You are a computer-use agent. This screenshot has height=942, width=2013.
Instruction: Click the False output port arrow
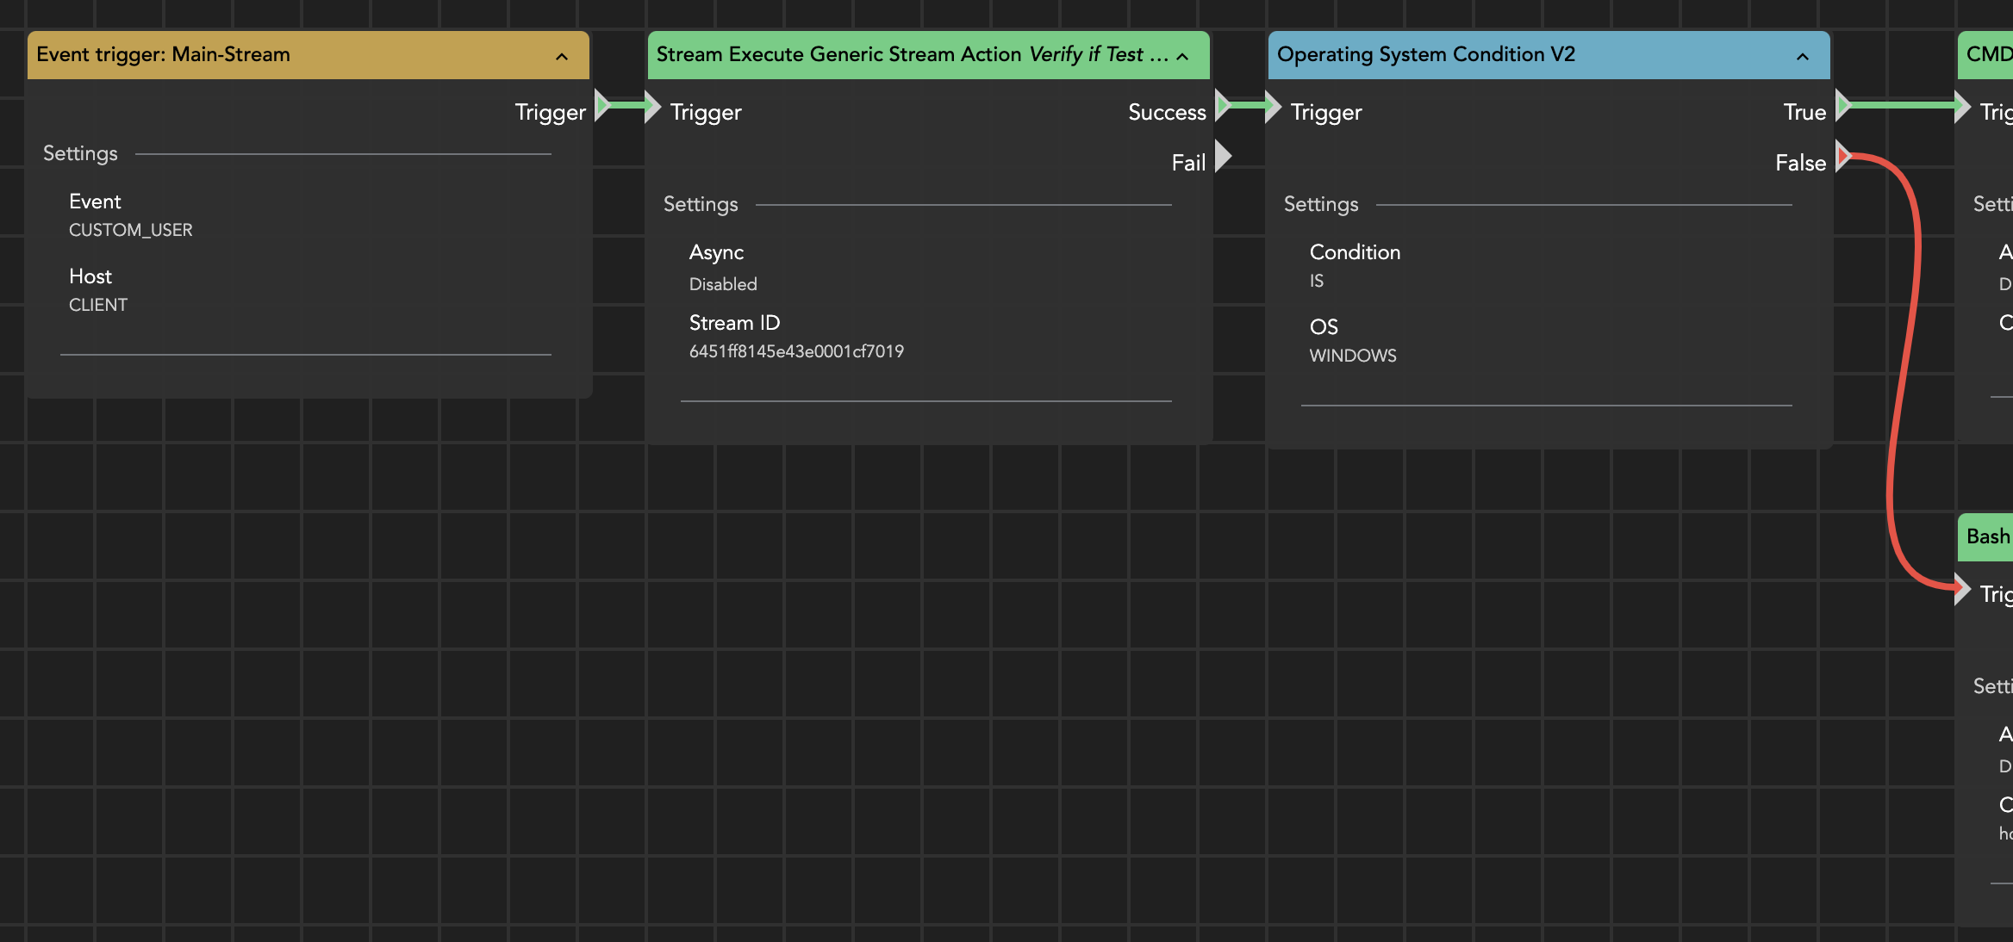click(x=1842, y=158)
